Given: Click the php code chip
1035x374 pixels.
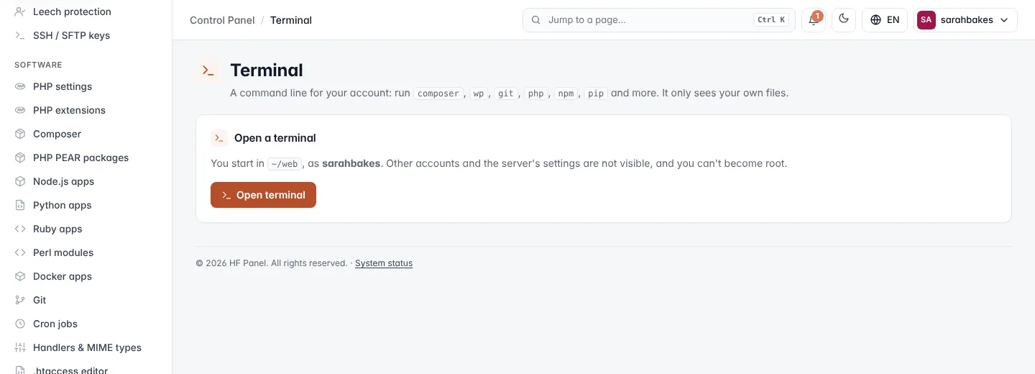Looking at the screenshot, I should (x=536, y=93).
